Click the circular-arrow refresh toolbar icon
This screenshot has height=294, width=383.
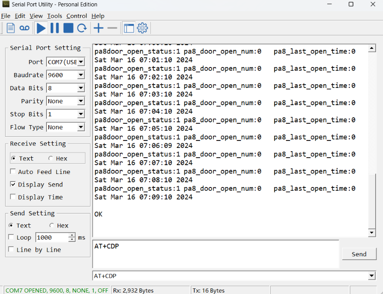[82, 28]
